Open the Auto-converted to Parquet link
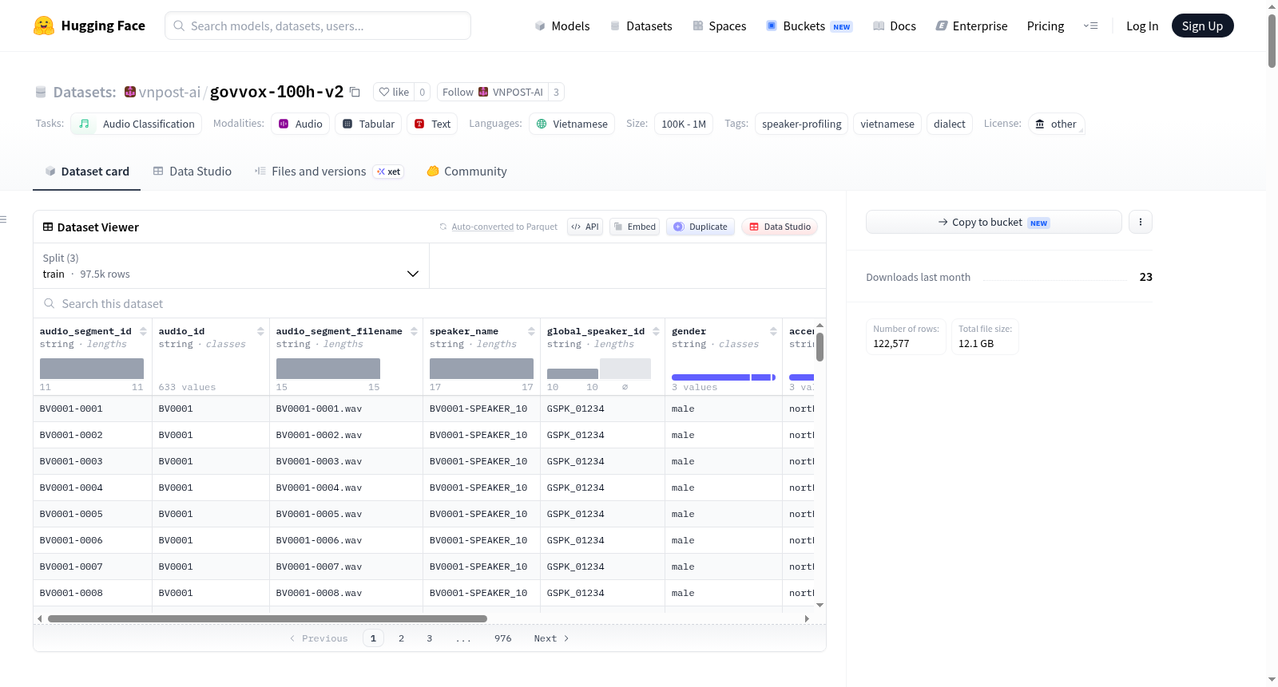Image resolution: width=1278 pixels, height=687 pixels. (504, 227)
